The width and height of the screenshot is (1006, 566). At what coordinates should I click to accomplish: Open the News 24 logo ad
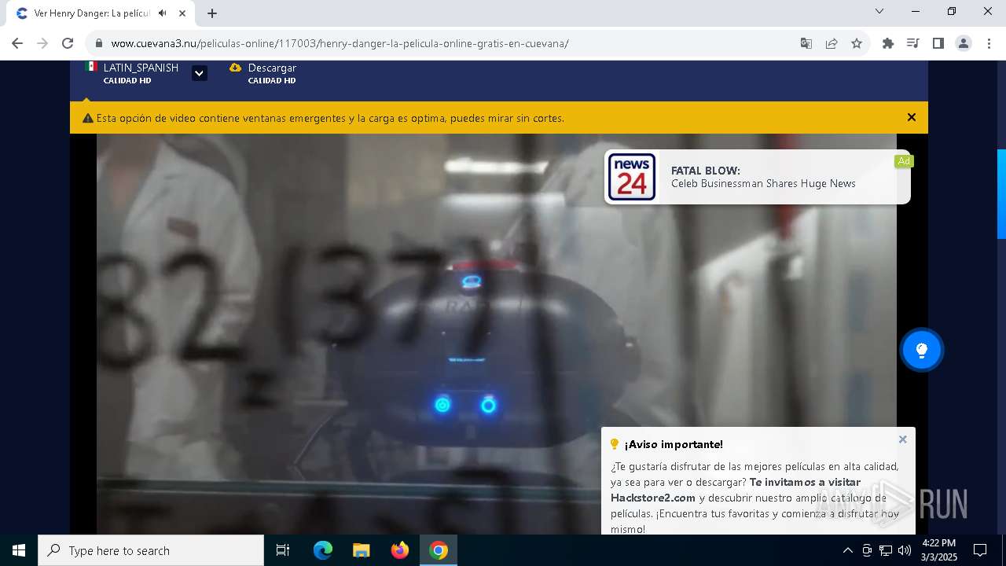point(632,177)
